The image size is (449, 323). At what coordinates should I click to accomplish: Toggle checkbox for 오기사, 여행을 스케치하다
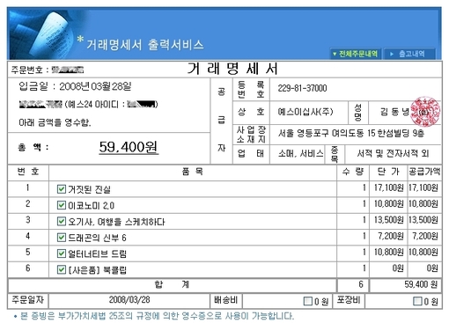point(61,221)
